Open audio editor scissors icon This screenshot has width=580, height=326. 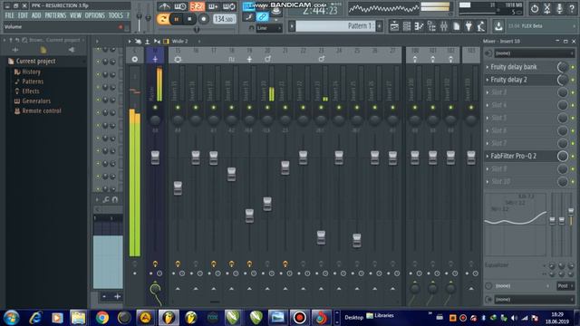click(547, 8)
